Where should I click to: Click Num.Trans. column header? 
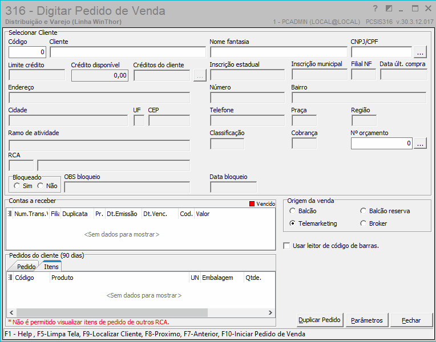pos(31,214)
